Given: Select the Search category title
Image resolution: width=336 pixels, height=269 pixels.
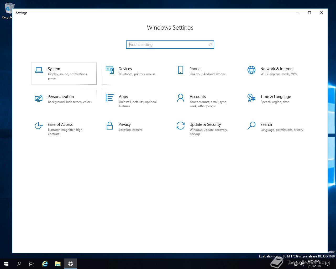Looking at the screenshot, I should [266, 125].
